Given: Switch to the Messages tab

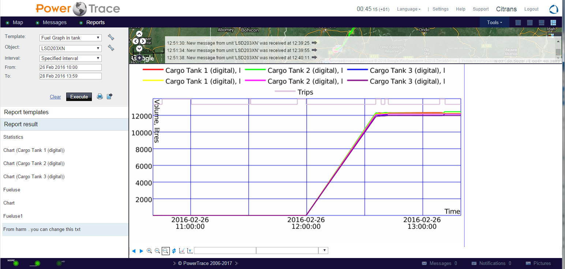Looking at the screenshot, I should coord(55,23).
